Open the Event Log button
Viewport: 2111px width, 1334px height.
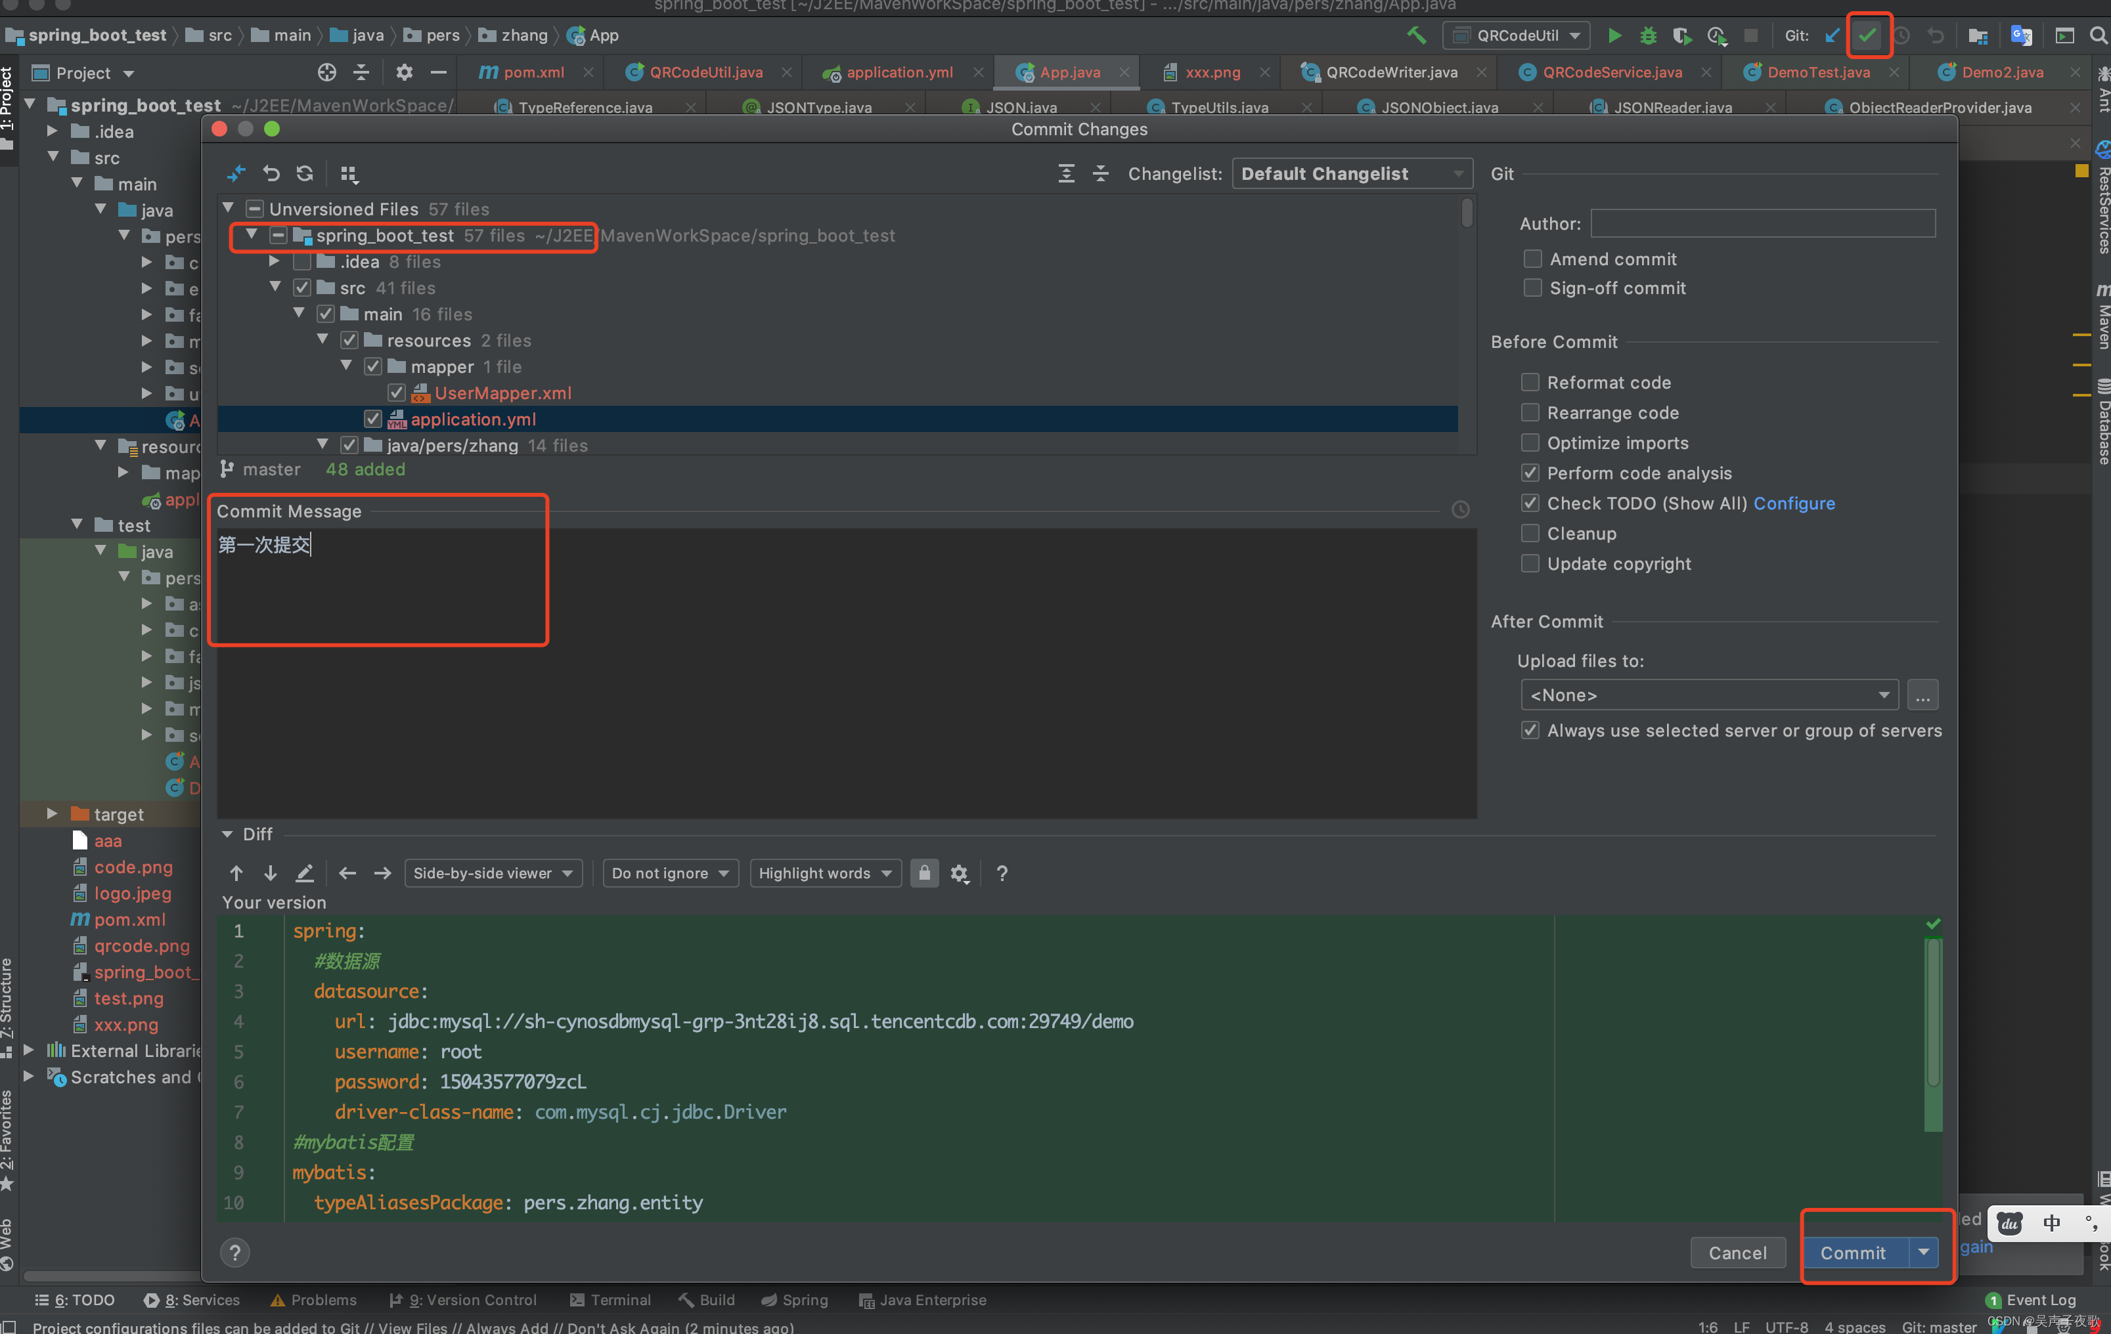pos(2032,1300)
